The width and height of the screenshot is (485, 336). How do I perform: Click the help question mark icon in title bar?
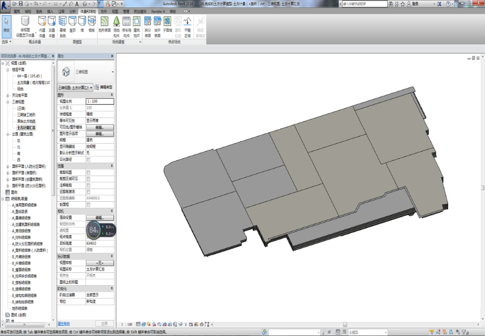(448, 4)
